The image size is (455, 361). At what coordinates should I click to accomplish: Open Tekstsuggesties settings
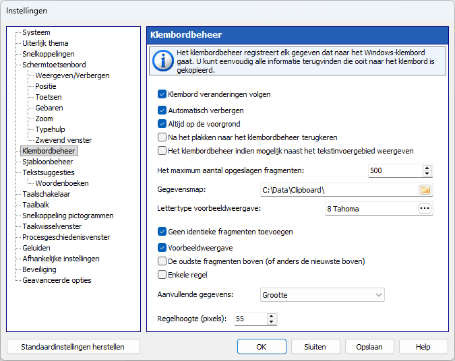coord(49,172)
